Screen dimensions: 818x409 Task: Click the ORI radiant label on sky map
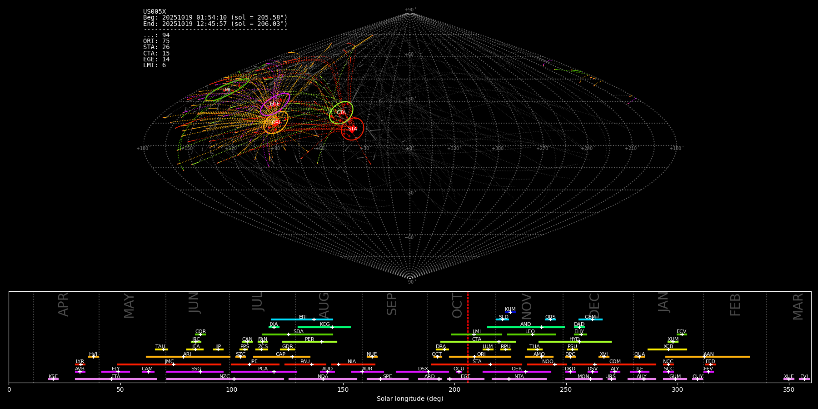pyautogui.click(x=276, y=123)
